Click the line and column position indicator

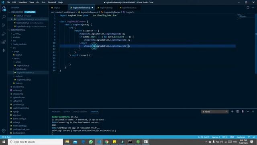[x=204, y=137]
